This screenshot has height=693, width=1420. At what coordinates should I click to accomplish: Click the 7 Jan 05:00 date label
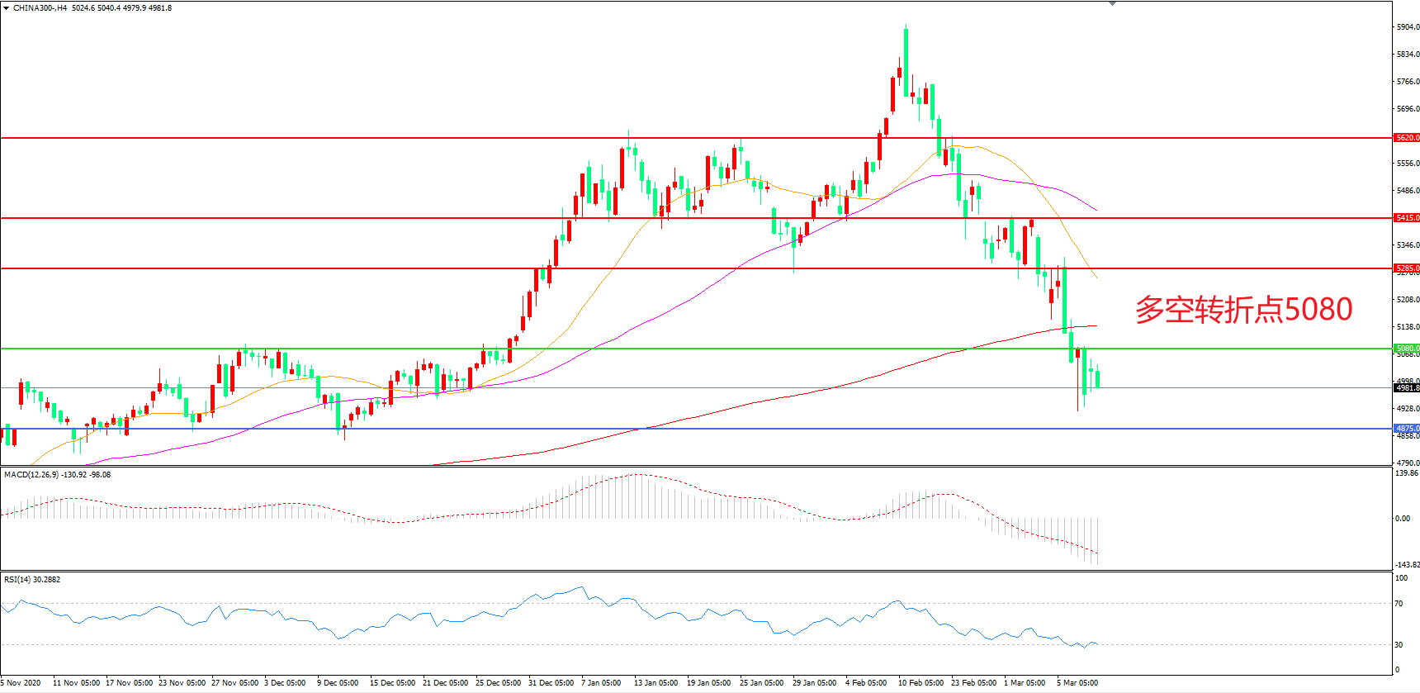click(601, 683)
